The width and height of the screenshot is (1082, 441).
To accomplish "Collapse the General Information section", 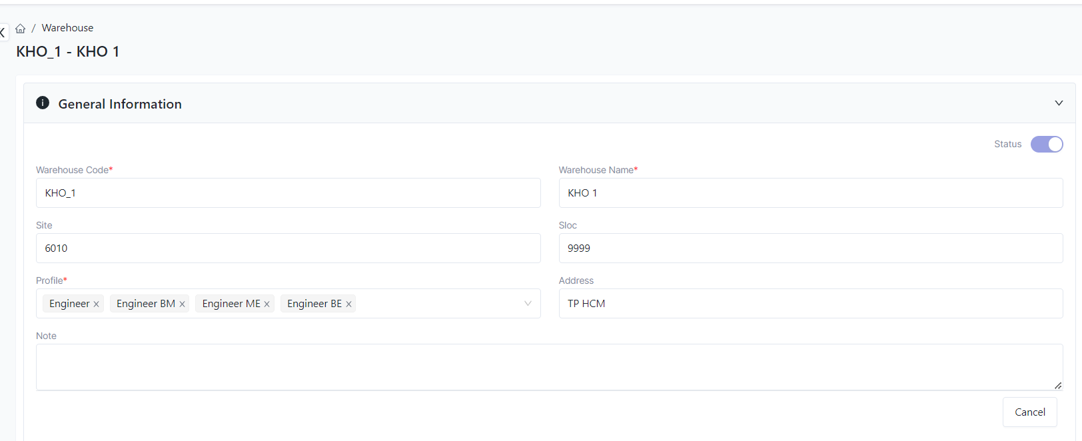I will click(x=1059, y=103).
